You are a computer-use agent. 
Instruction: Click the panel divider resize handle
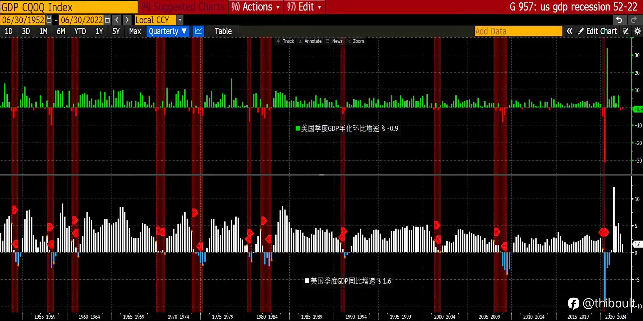click(321, 175)
